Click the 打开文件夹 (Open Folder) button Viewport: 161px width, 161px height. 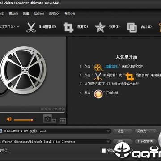click(x=146, y=141)
